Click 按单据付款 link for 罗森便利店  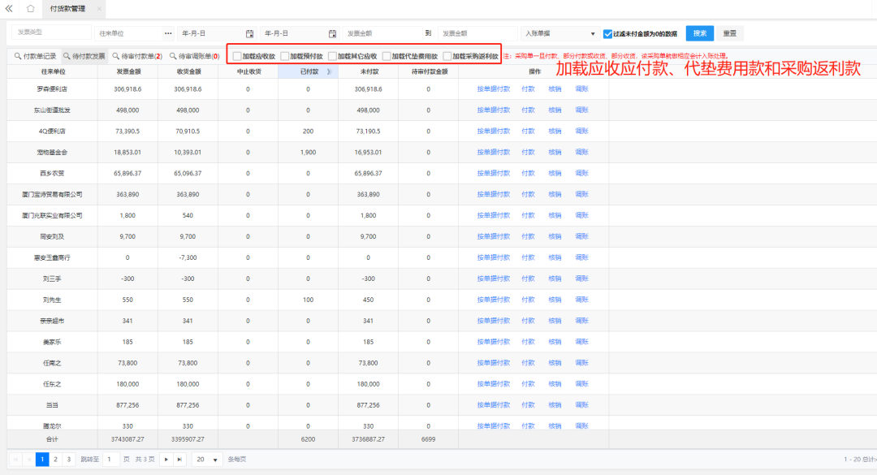point(494,89)
